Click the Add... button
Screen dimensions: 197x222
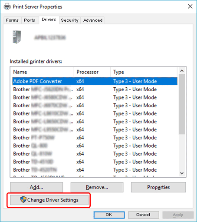click(x=36, y=187)
